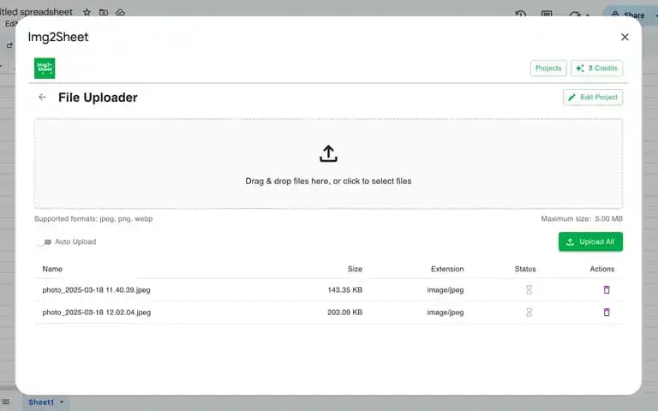Click the 143.35 KB size value

344,289
